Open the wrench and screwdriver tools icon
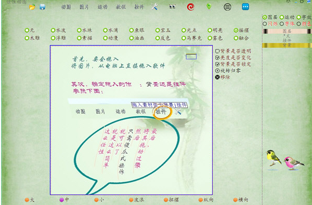This screenshot has width=312, height=205. coord(154,7)
